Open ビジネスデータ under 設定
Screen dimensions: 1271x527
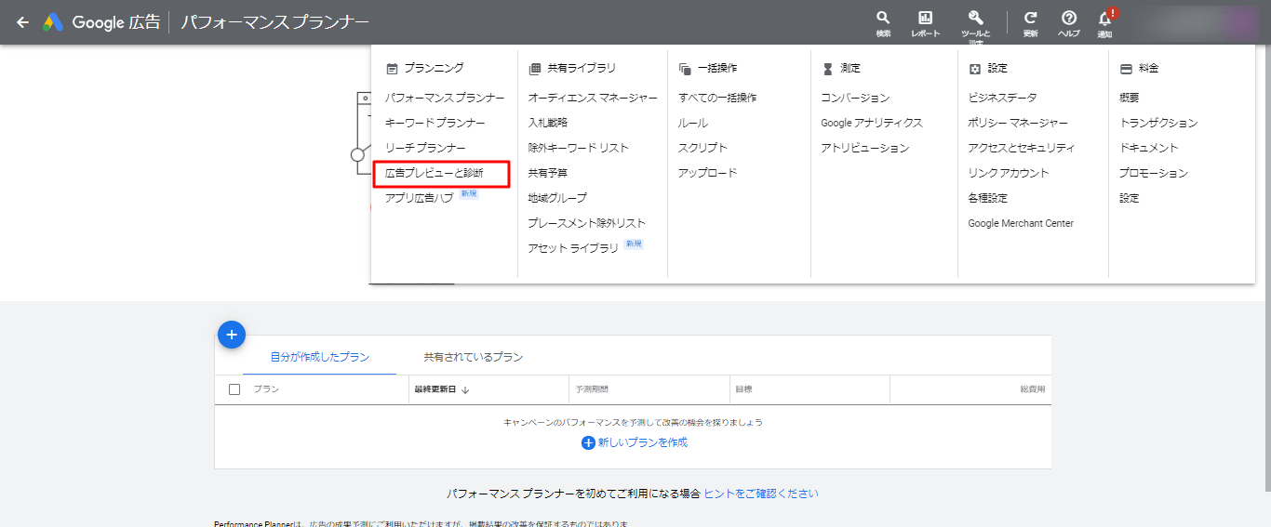point(1002,98)
